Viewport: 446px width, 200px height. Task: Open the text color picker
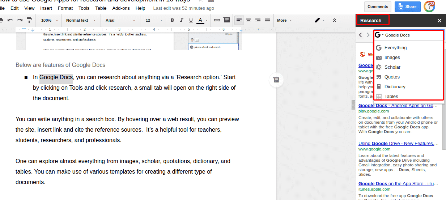(202, 20)
